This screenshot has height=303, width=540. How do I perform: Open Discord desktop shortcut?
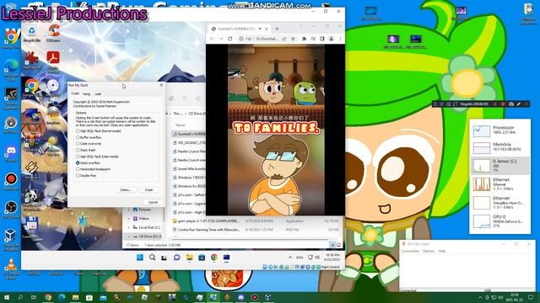click(x=11, y=154)
